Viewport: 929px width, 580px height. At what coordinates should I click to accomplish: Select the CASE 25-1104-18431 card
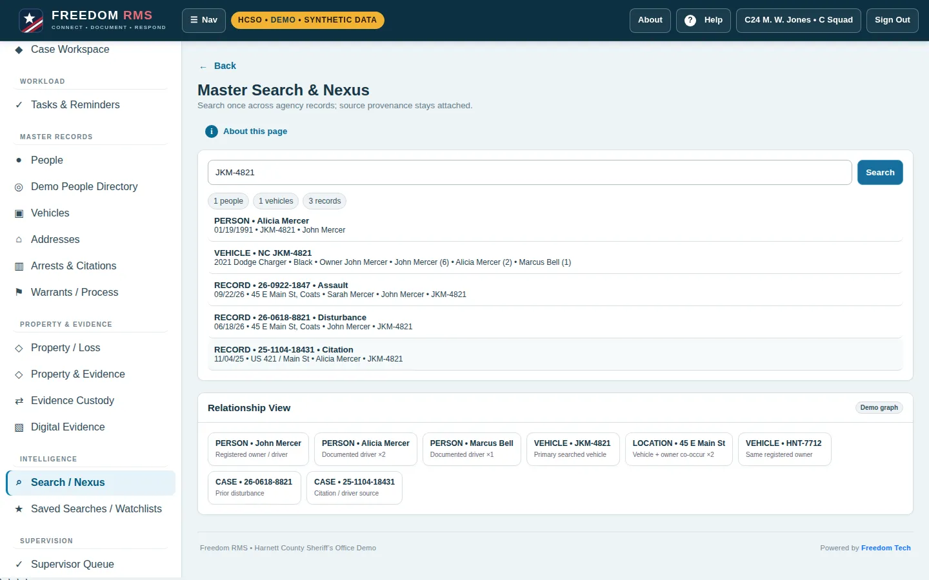354,488
